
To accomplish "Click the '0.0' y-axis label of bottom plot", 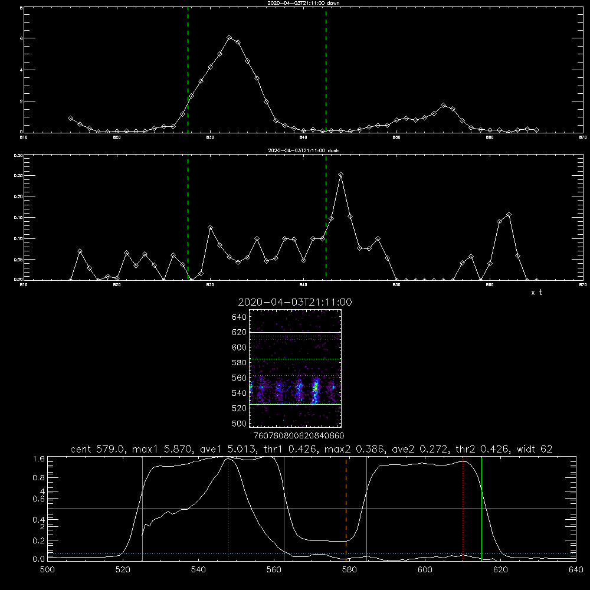I will tap(39, 559).
